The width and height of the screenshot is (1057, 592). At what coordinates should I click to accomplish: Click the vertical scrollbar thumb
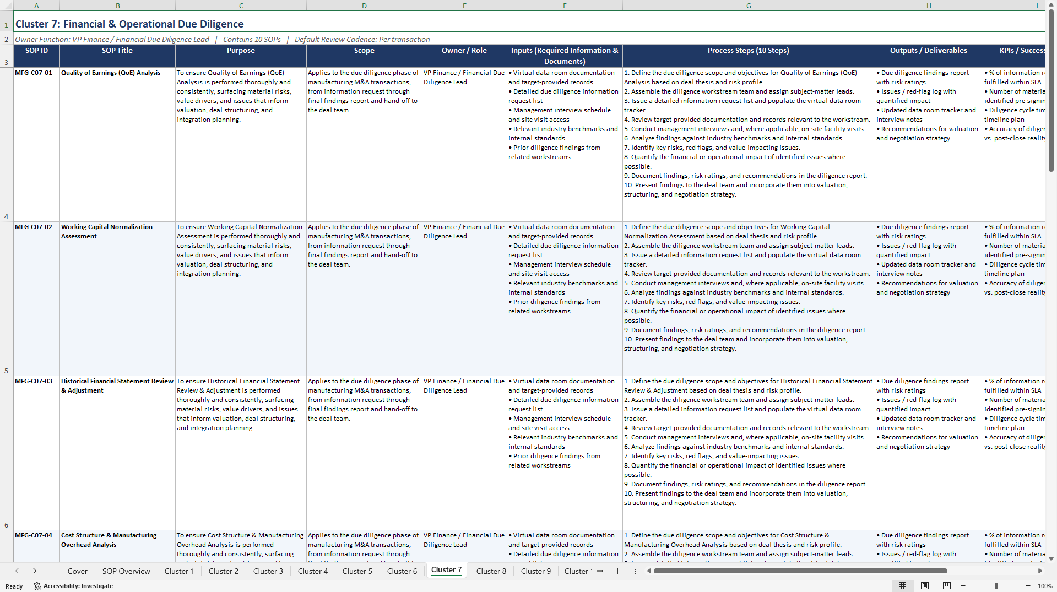coord(1051,90)
